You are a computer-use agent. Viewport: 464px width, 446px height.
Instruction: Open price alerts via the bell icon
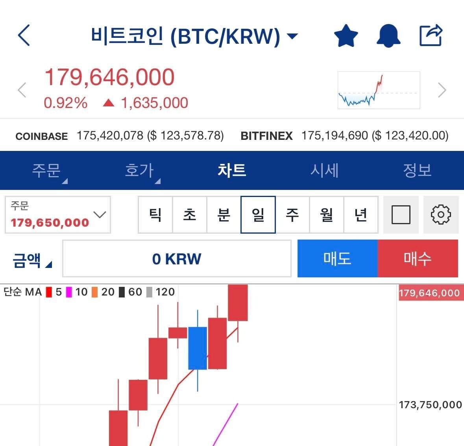388,35
